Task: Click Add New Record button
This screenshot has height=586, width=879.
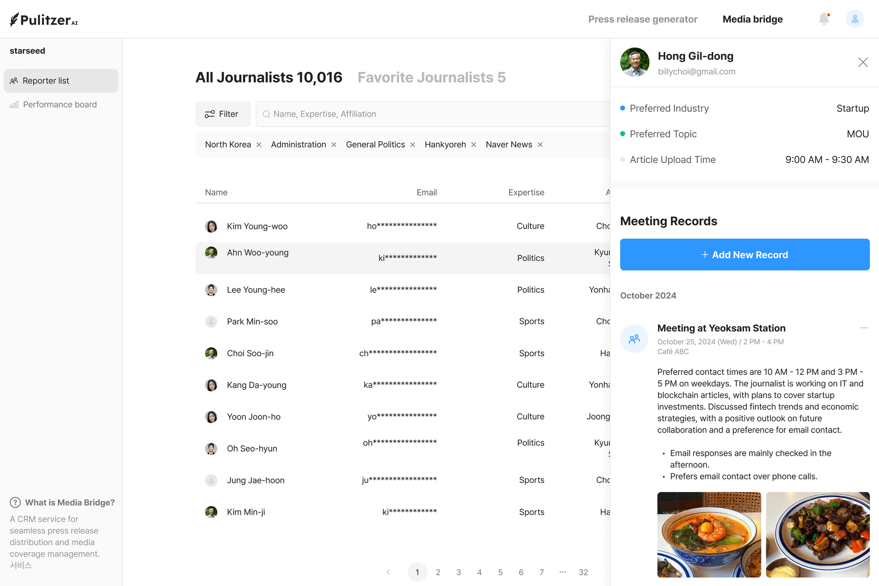Action: tap(745, 255)
